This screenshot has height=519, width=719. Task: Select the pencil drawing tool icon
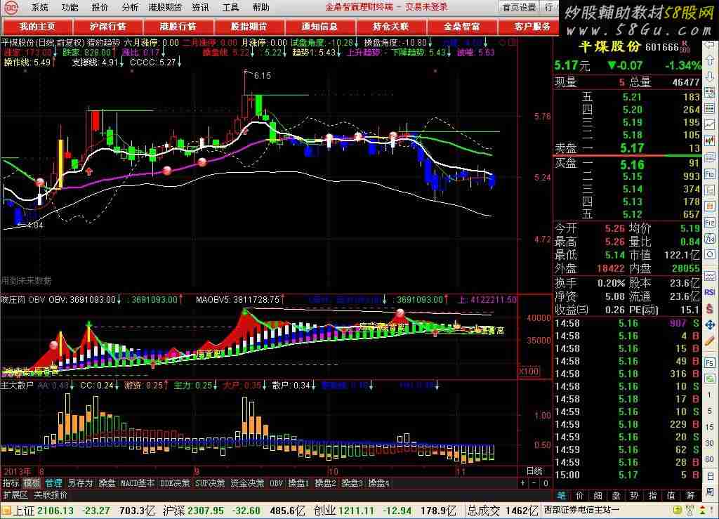click(x=710, y=341)
